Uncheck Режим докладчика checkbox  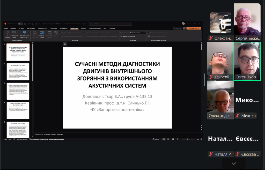[121, 36]
